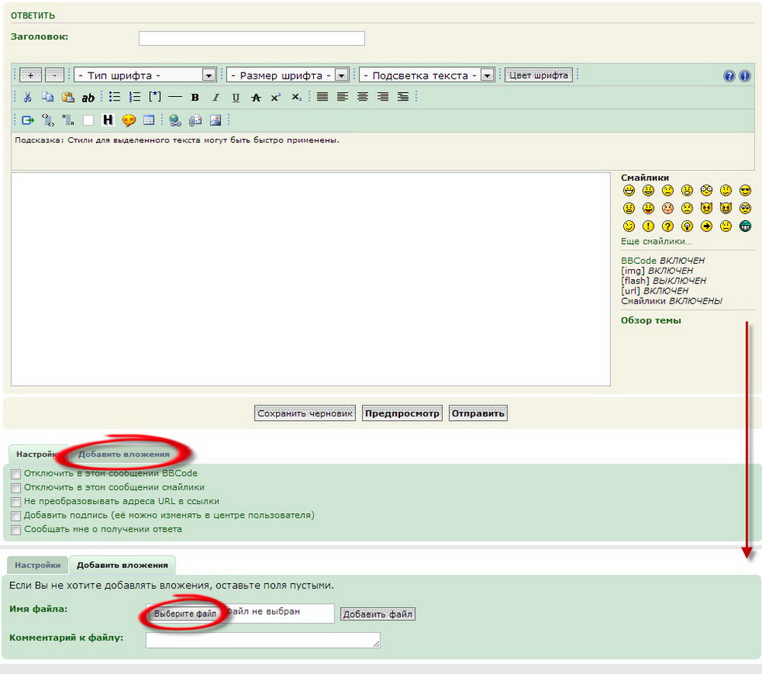Insert the light bulb idea smiley

click(x=687, y=226)
